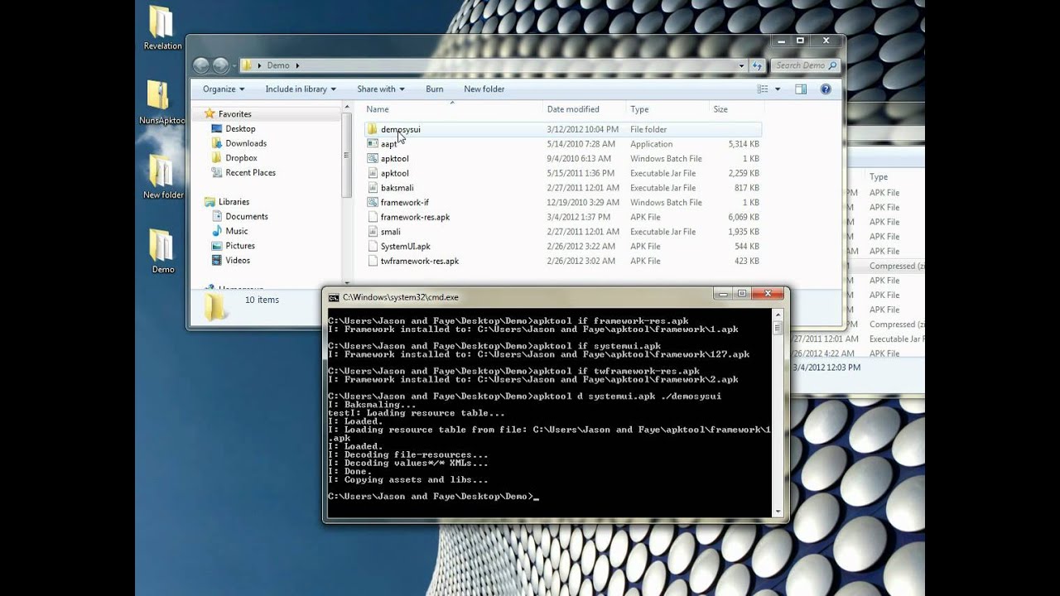Open the Revelation desktop folder icon
This screenshot has height=596, width=1060.
tap(161, 22)
